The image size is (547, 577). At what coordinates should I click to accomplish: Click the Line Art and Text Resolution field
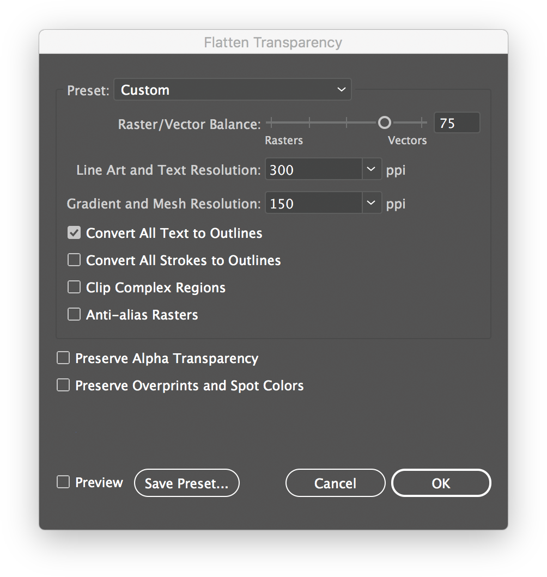[x=314, y=170]
